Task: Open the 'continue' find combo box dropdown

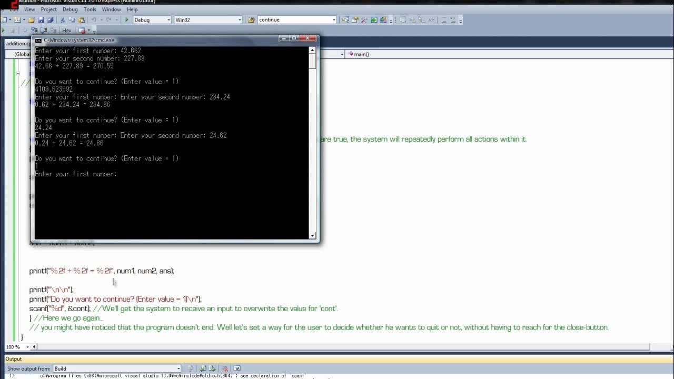Action: point(334,20)
